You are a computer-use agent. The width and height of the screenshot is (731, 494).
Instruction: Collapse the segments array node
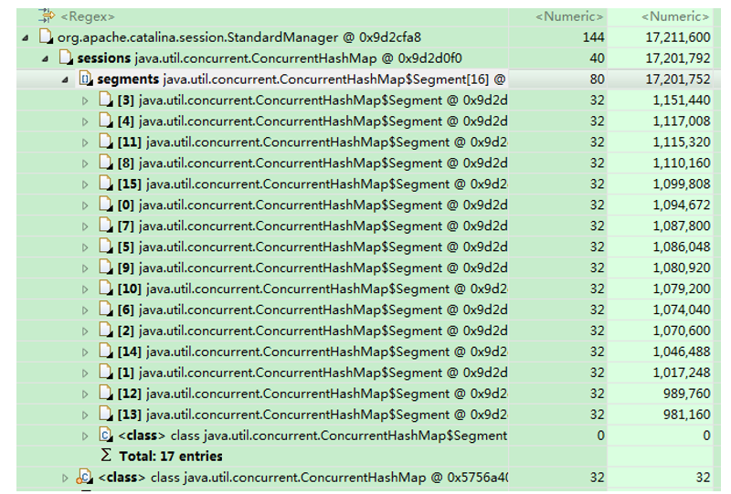coord(65,79)
